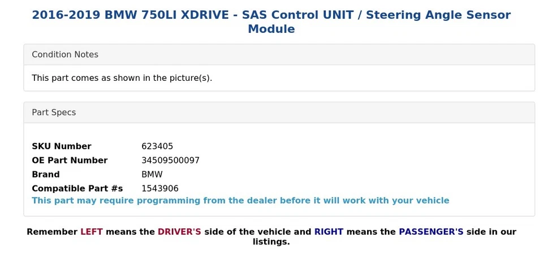Click the blue word PASSENGER'S
This screenshot has height=255, width=543.
pyautogui.click(x=431, y=232)
